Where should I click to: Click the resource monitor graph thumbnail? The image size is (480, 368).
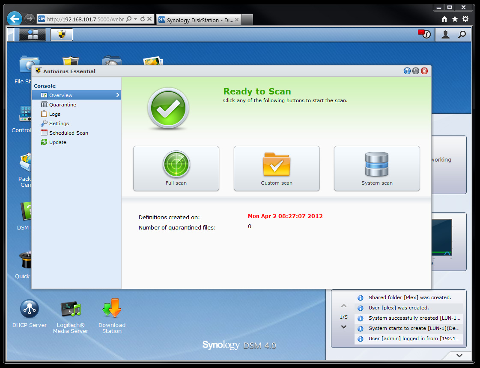click(x=442, y=237)
